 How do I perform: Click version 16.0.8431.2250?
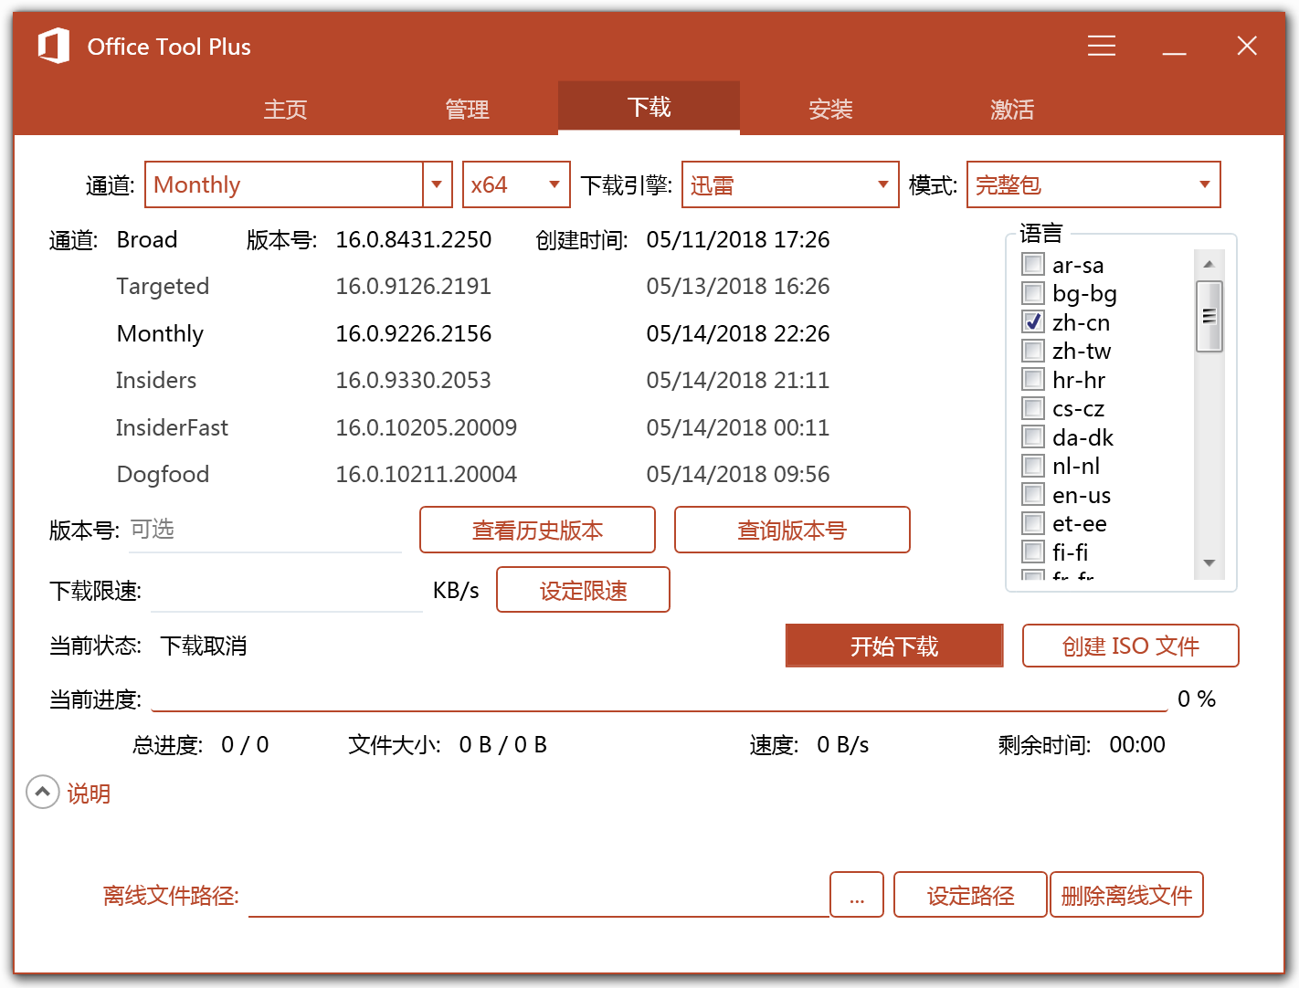point(414,240)
